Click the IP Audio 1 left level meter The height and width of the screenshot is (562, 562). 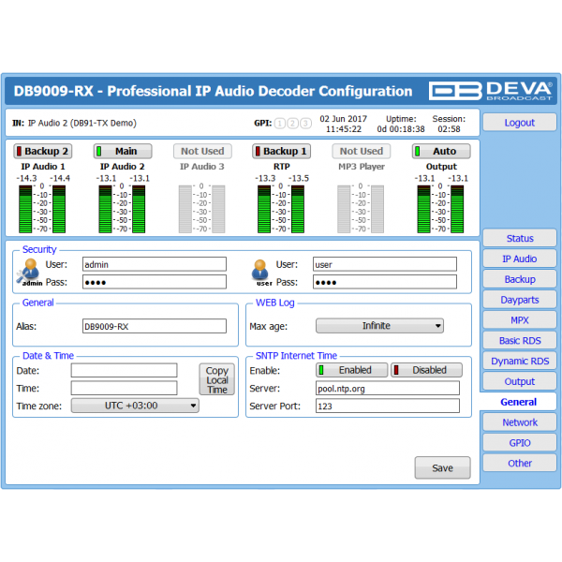tap(25, 209)
